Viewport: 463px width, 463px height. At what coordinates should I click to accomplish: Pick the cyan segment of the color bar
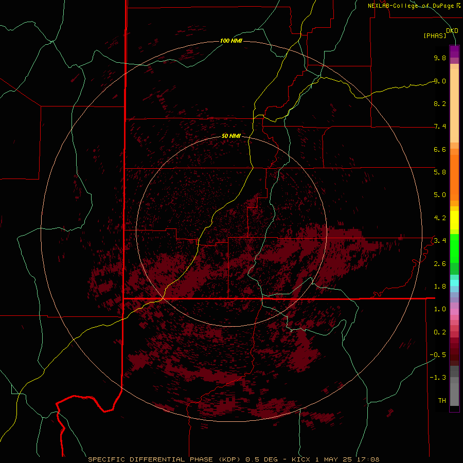tap(454, 282)
